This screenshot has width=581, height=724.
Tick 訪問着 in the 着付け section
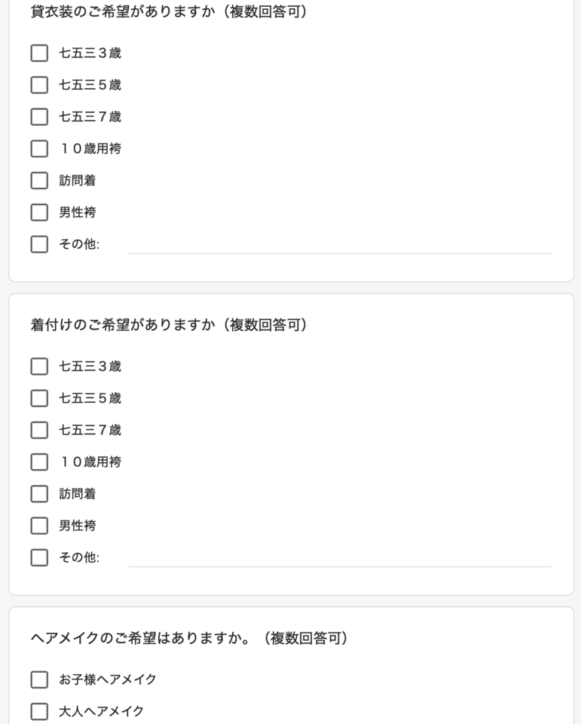[x=39, y=494]
